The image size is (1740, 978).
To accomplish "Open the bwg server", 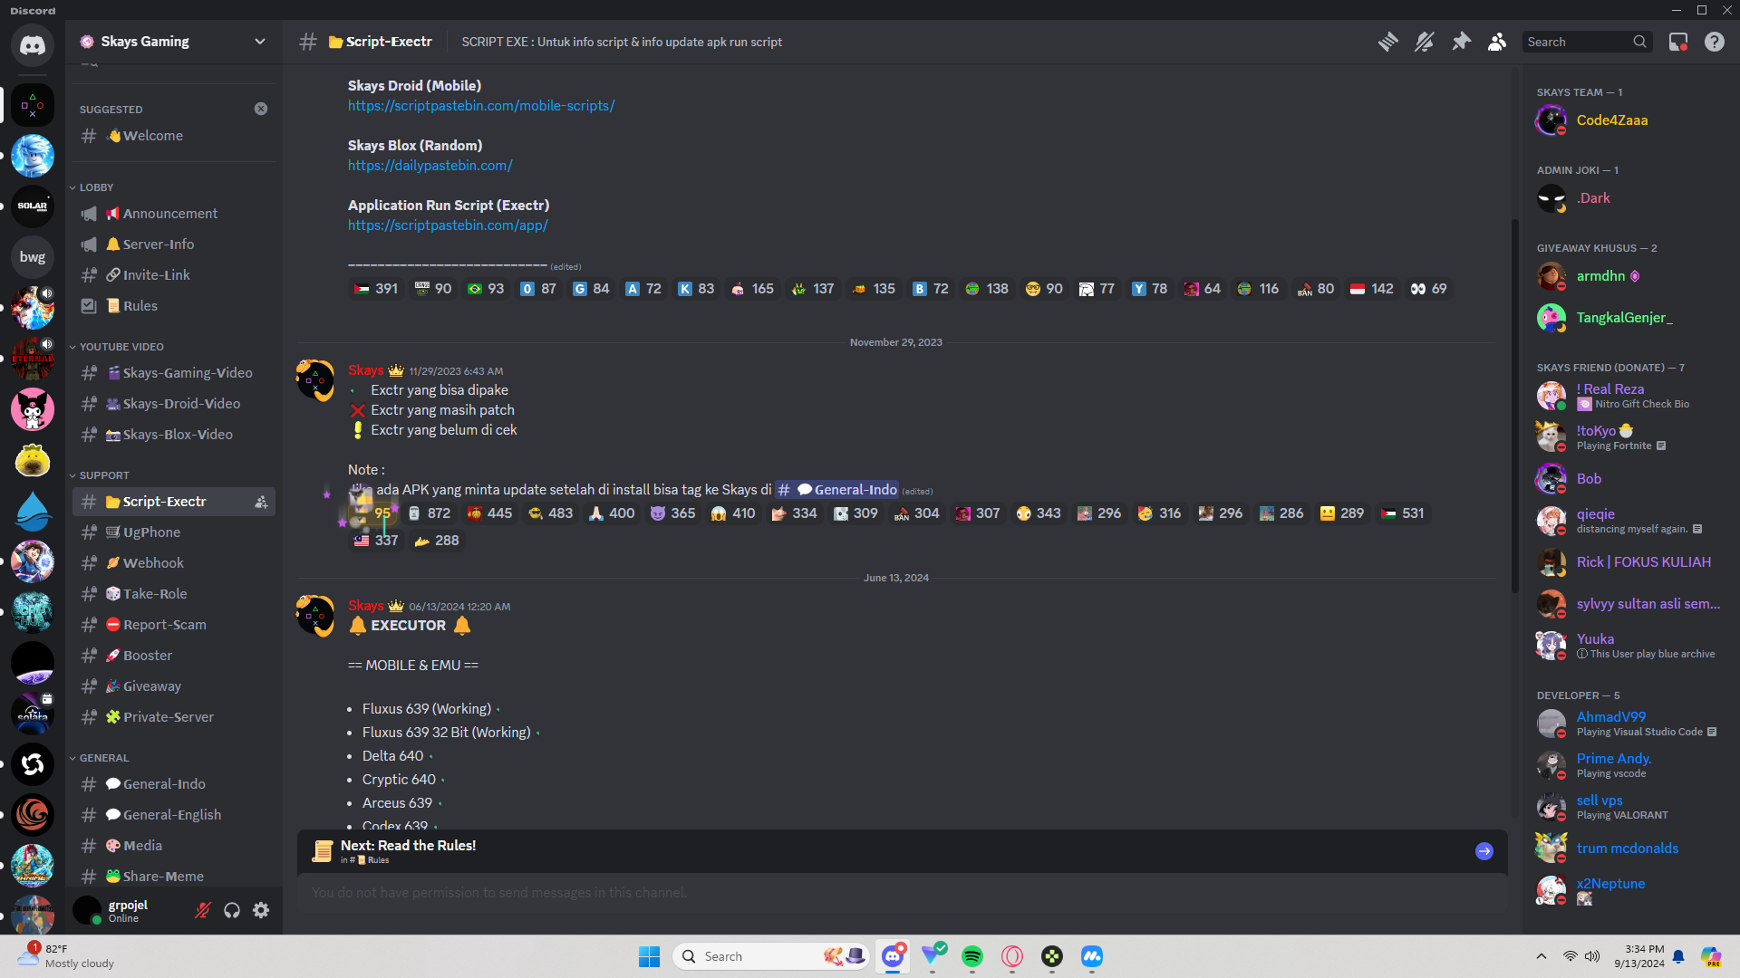I will pyautogui.click(x=33, y=257).
